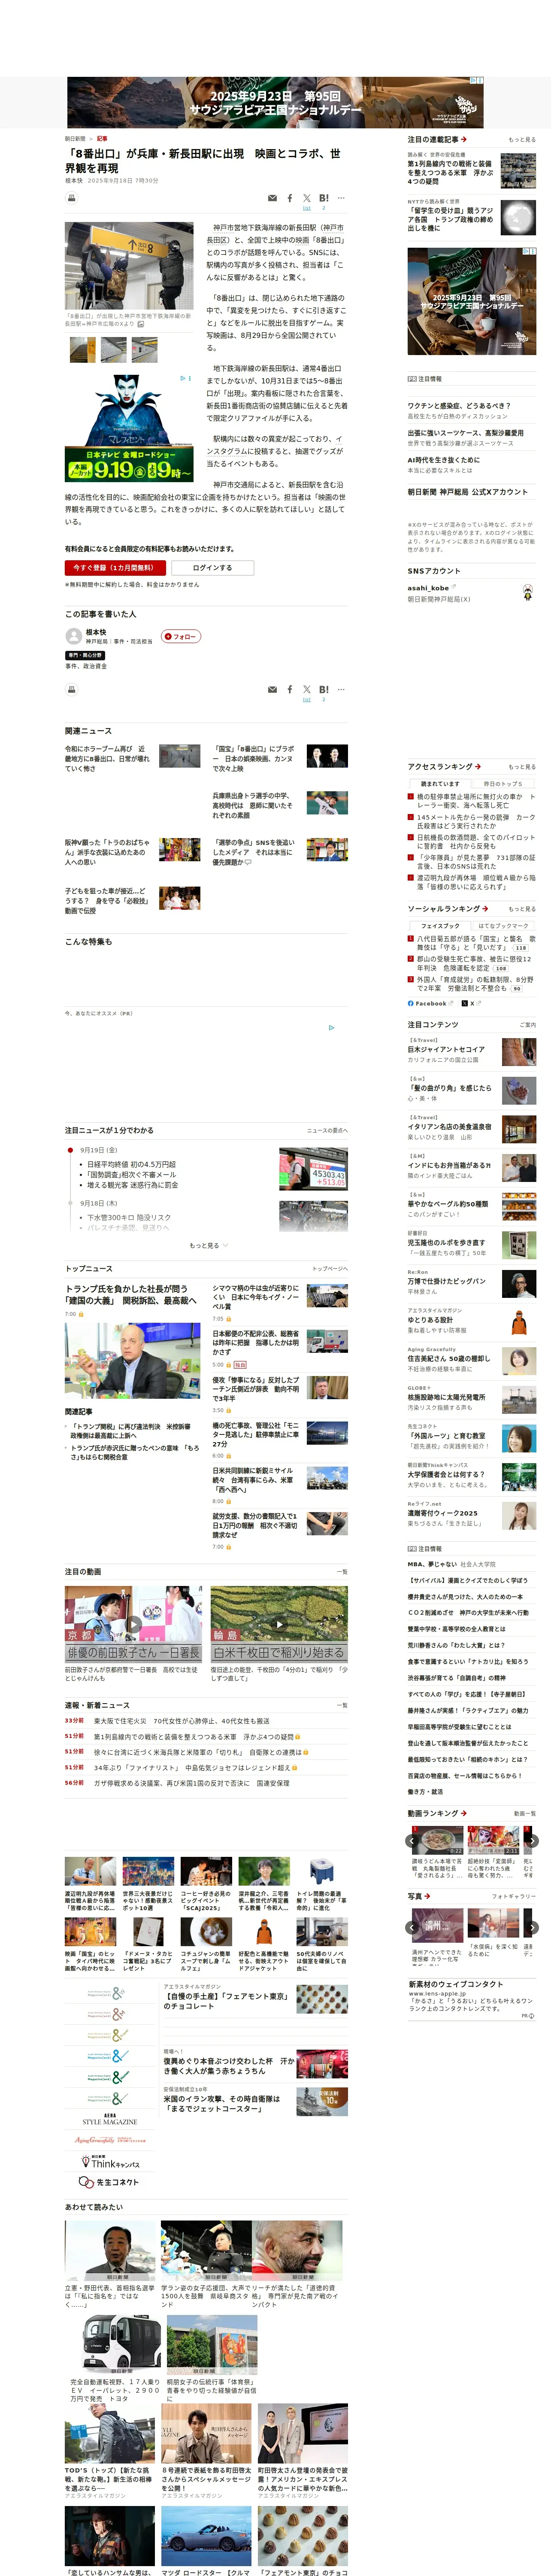Screen dimensions: 551x2576
Task: Follow writer 根本快 with フォロー button
Action: click(x=182, y=636)
